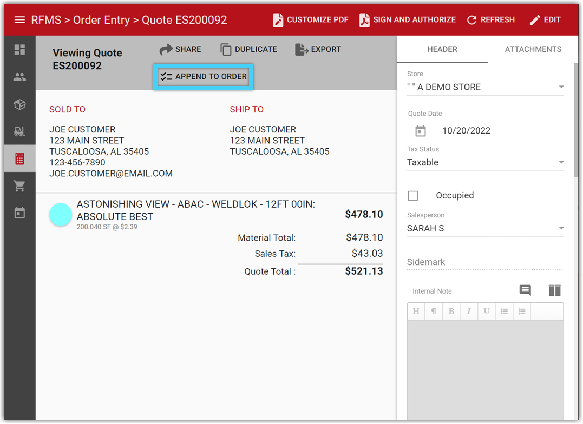Switch to the Attachments tab
The image size is (583, 424).
(x=533, y=49)
